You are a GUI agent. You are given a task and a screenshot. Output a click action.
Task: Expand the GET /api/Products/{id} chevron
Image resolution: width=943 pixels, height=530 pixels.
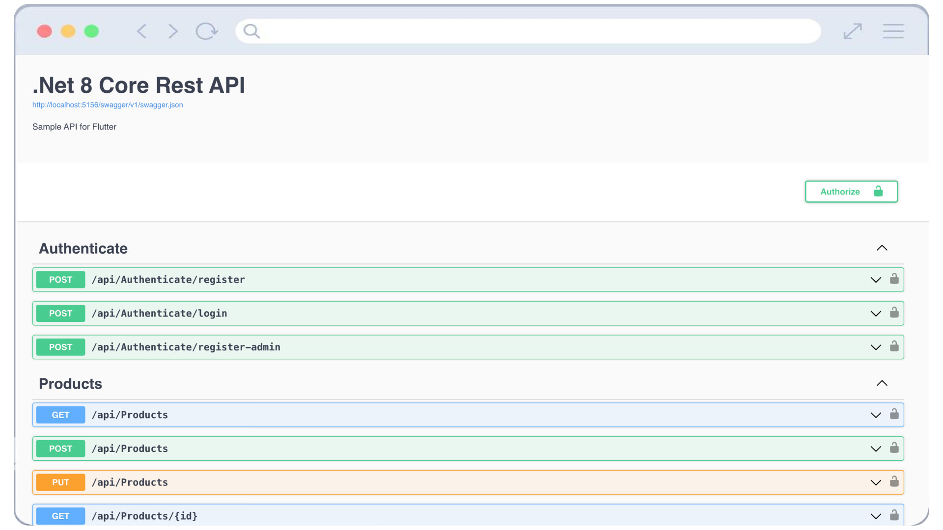[x=876, y=516]
